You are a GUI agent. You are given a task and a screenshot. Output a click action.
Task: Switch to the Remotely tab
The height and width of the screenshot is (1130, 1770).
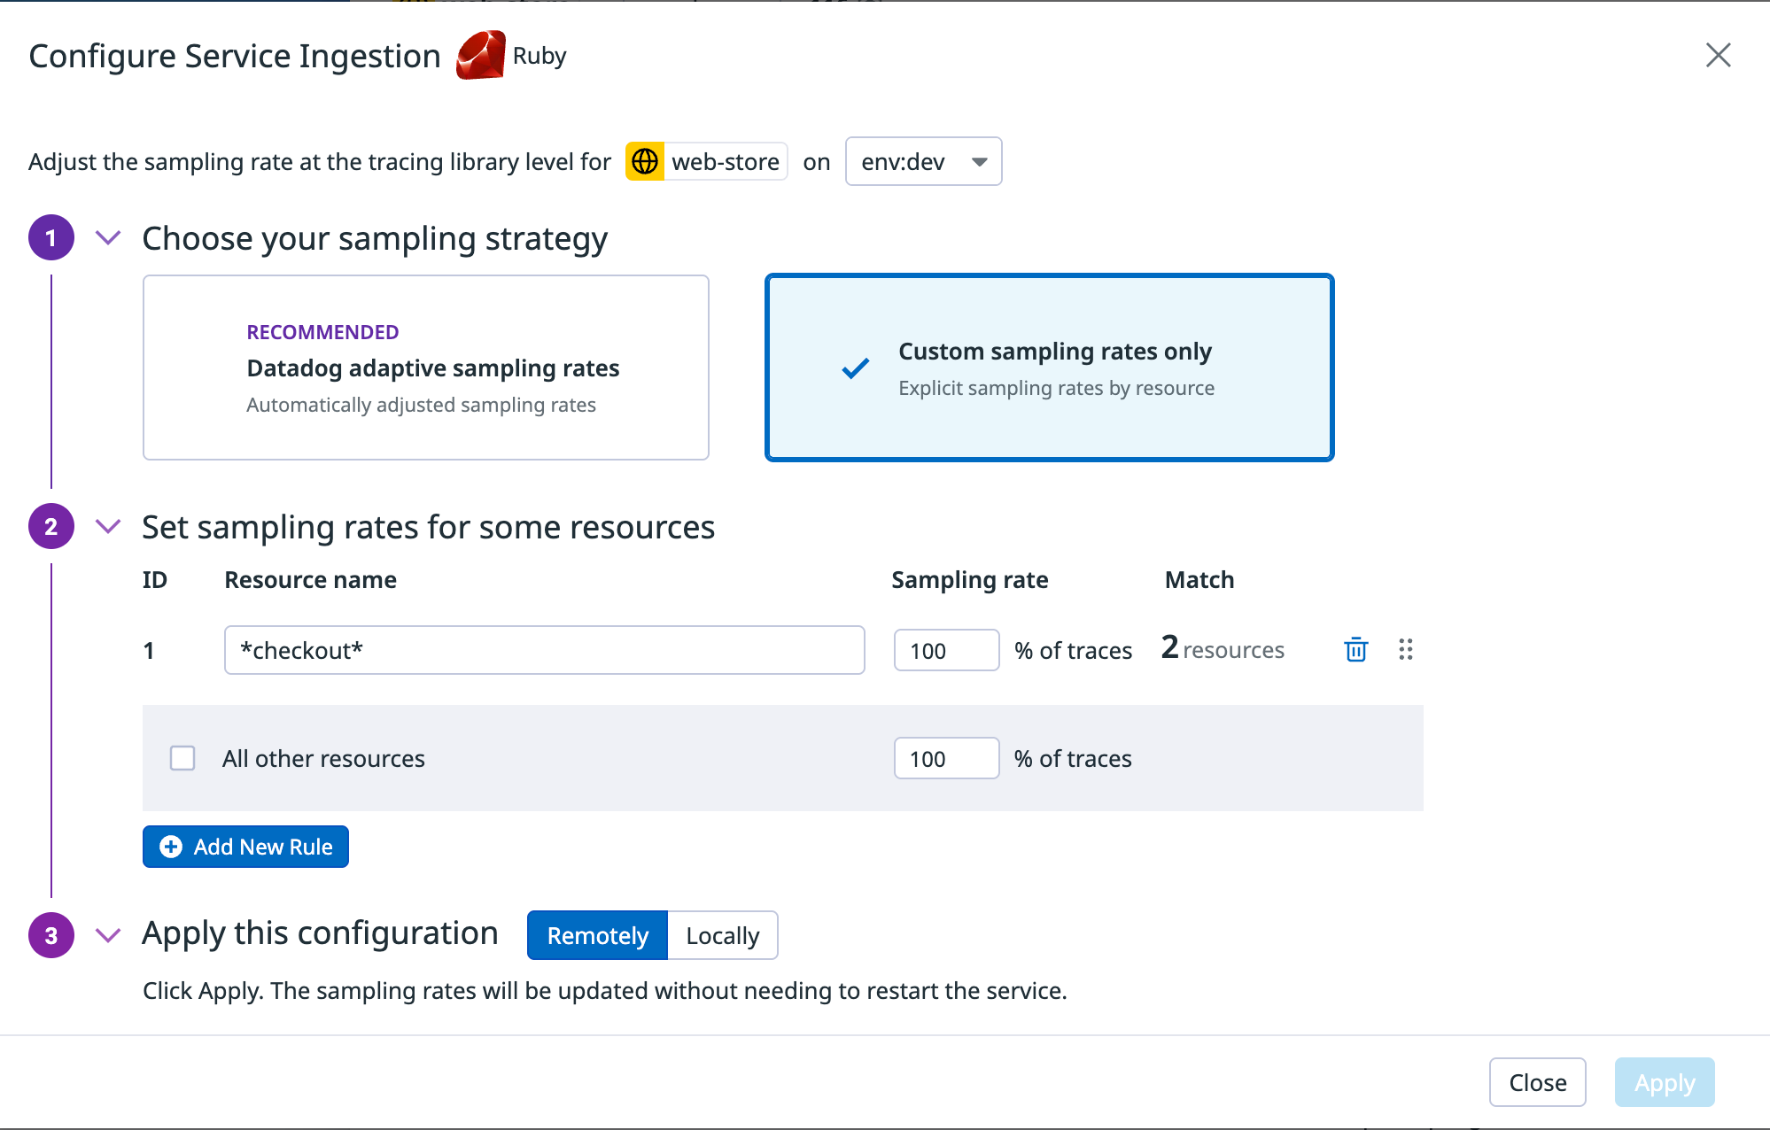pos(597,935)
